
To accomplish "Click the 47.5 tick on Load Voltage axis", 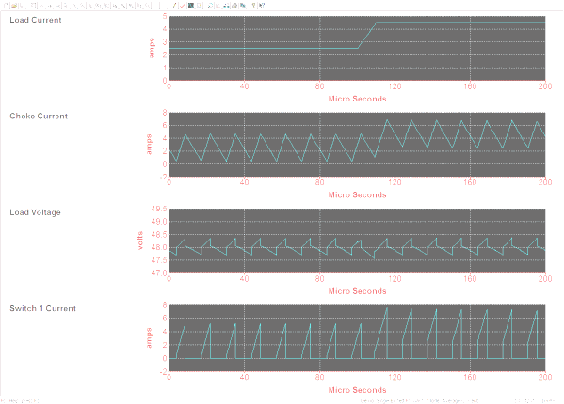I will point(159,260).
